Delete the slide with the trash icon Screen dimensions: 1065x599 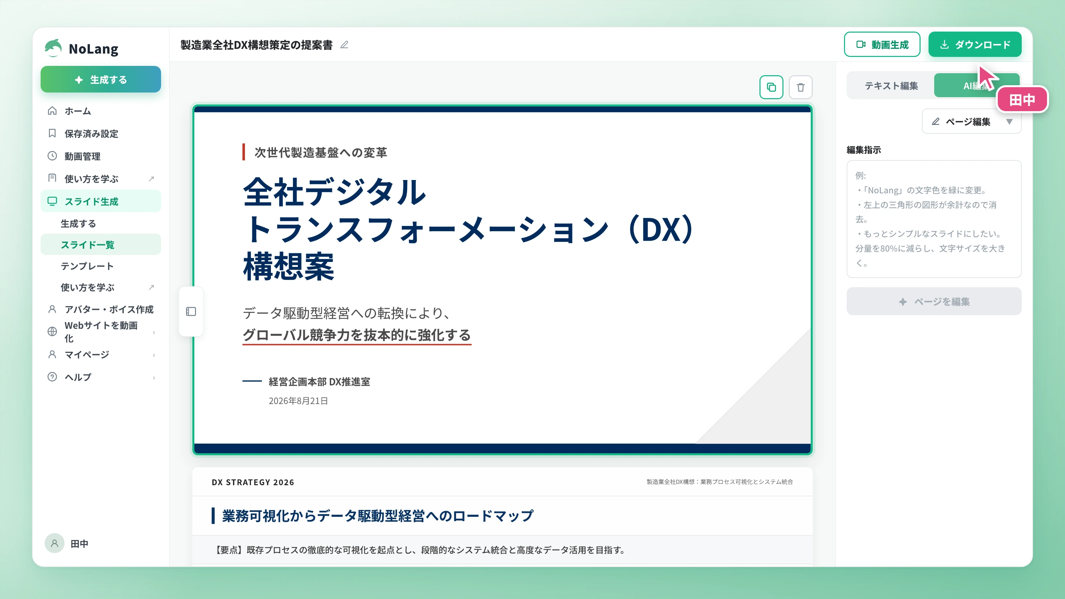pyautogui.click(x=800, y=87)
